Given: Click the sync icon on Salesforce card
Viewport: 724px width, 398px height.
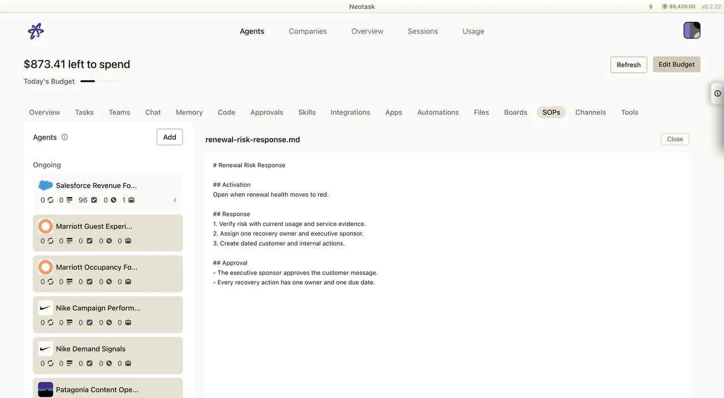Looking at the screenshot, I should tap(50, 200).
